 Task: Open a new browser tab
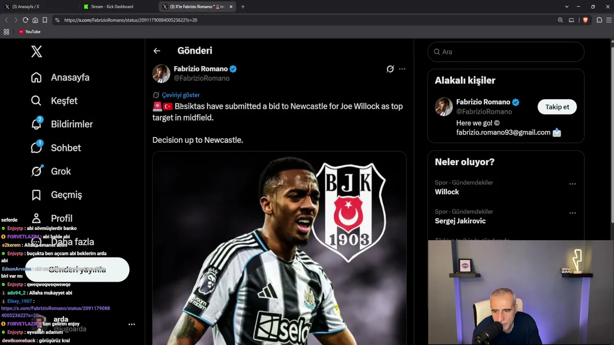[x=243, y=7]
